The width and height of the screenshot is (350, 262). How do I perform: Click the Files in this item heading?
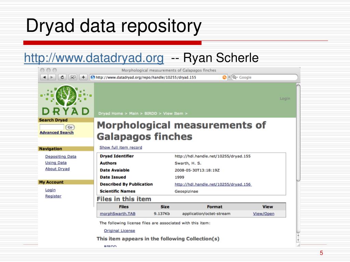pyautogui.click(x=124, y=199)
